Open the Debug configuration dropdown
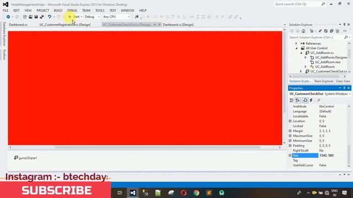Image resolution: width=353 pixels, height=198 pixels. click(x=92, y=17)
